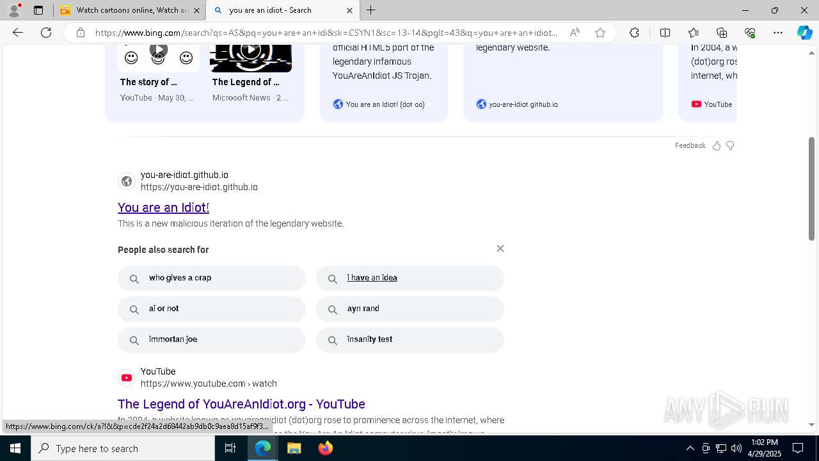Viewport: 819px width, 461px height.
Task: Open the You are an Idiot! result link
Action: 163,207
